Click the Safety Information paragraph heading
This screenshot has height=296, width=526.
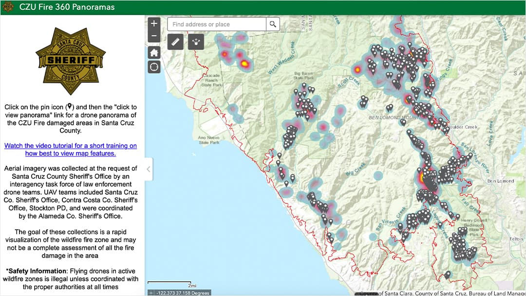pyautogui.click(x=36, y=271)
